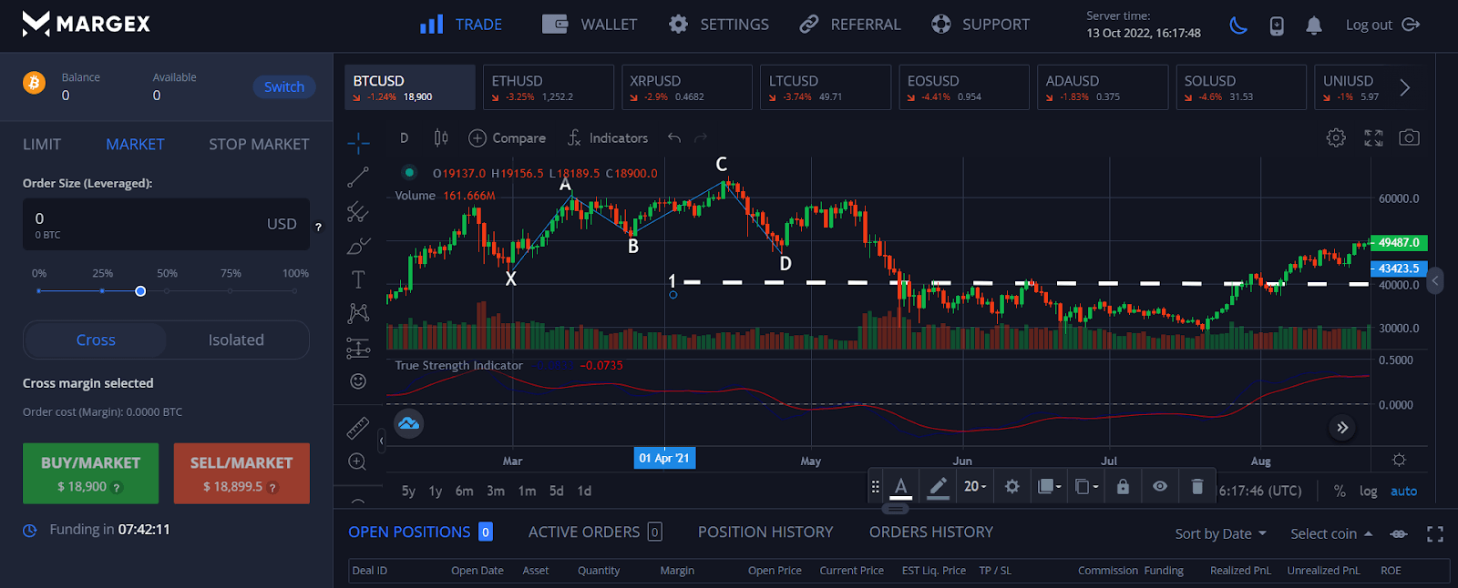Click Log out
1458x588 pixels.
[x=1382, y=25]
